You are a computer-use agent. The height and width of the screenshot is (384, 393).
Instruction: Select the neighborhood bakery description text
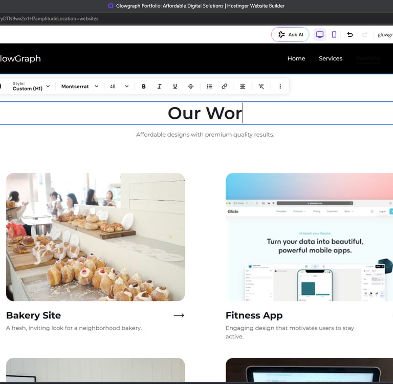pyautogui.click(x=74, y=328)
